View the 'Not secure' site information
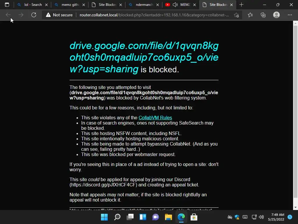 pos(59,15)
